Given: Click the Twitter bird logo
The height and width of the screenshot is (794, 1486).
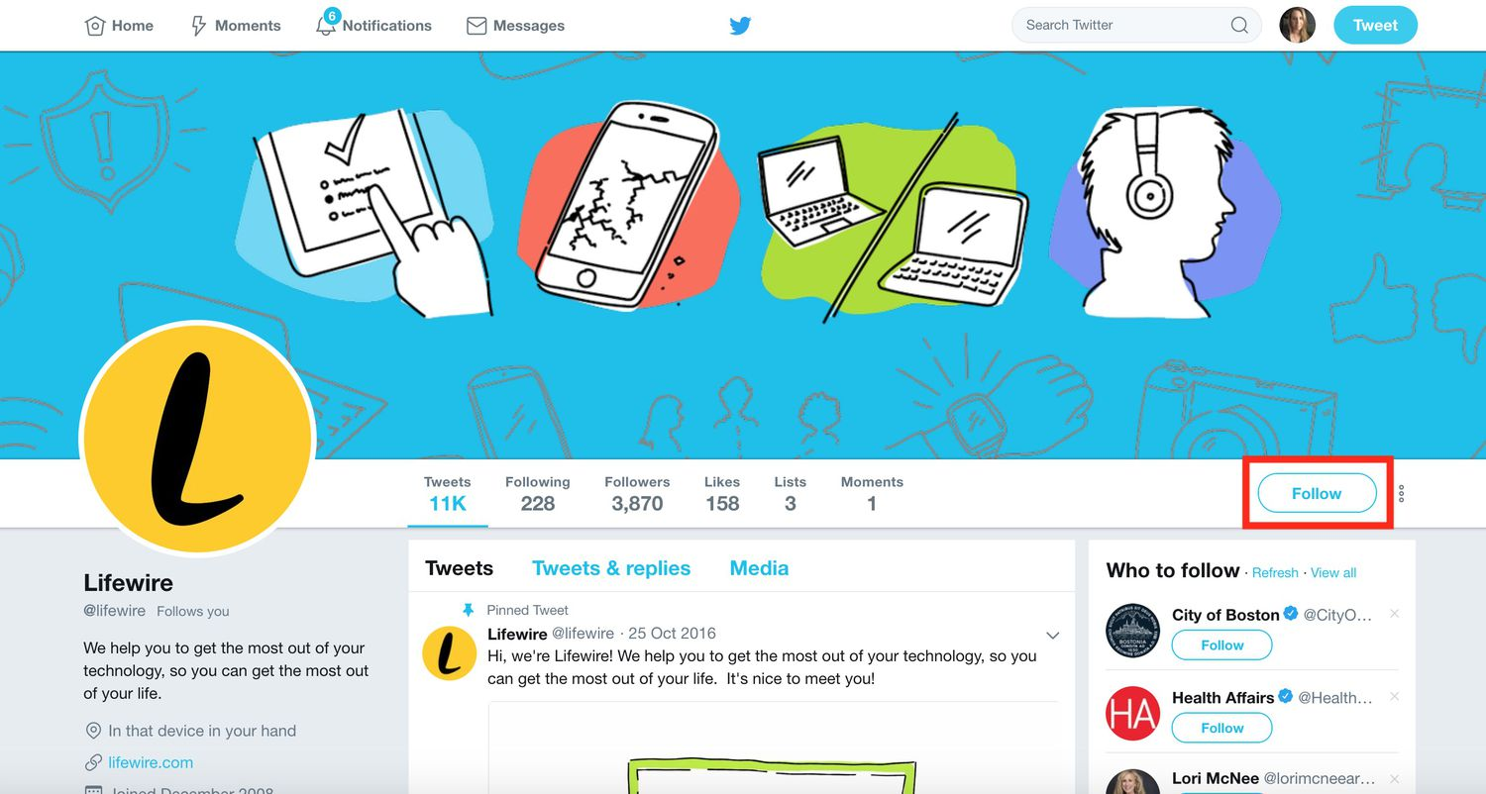Looking at the screenshot, I should 741,26.
